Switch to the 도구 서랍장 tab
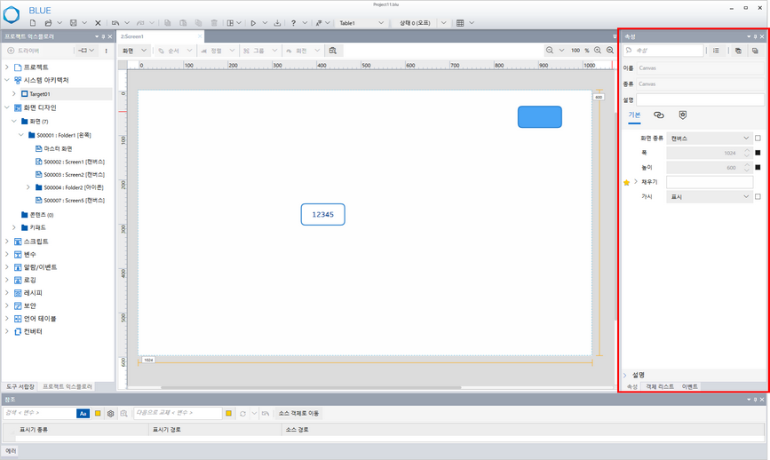Screen dimensions: 770x460 pos(20,387)
